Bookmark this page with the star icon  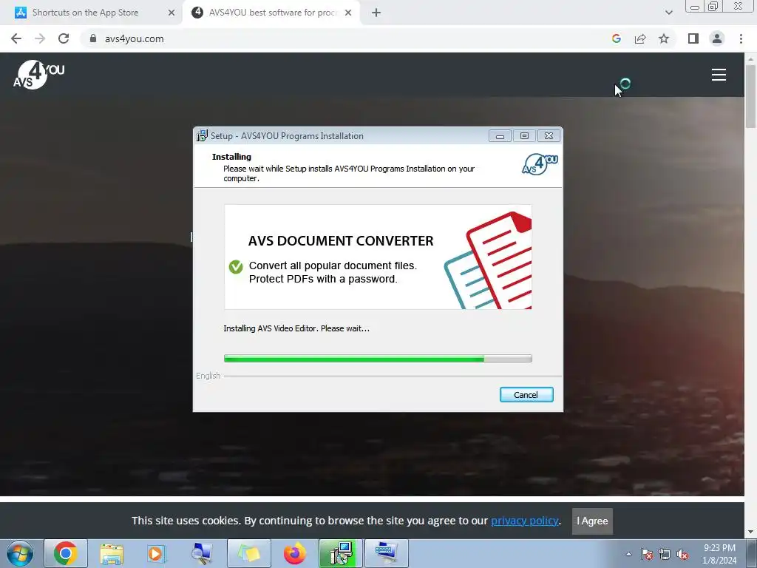click(664, 38)
